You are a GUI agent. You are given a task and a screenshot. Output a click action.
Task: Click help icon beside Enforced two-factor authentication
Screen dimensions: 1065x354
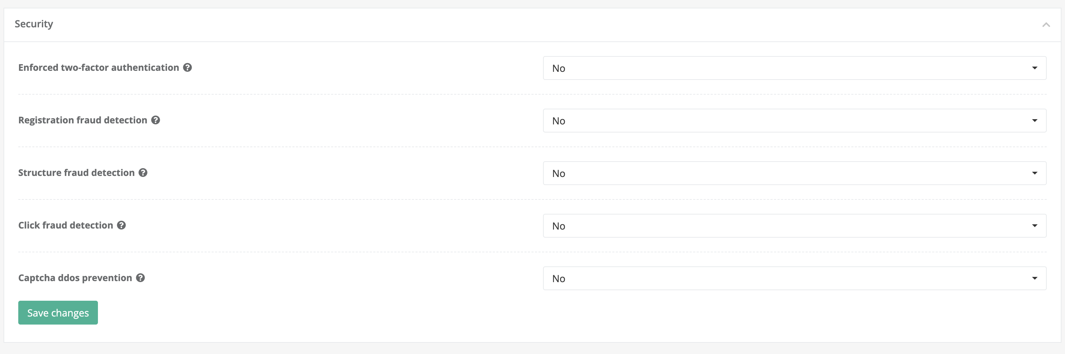tap(187, 67)
